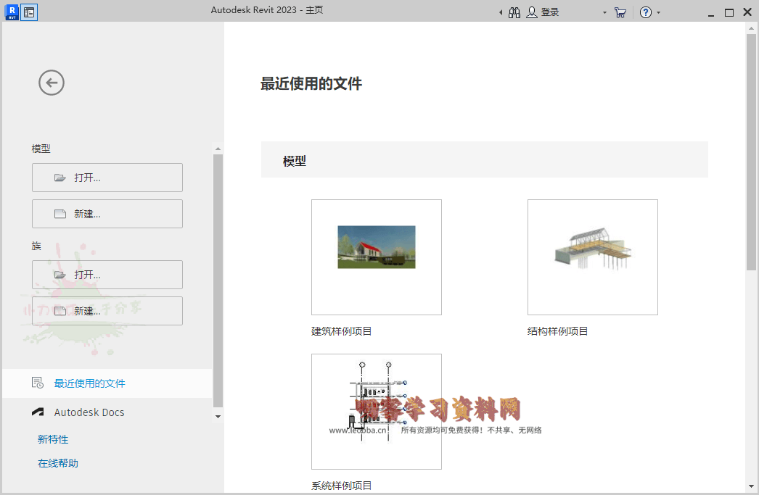This screenshot has width=759, height=495.
Task: Toggle the home page view icon
Action: [29, 12]
